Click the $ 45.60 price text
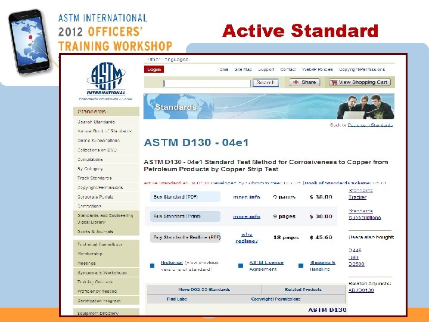Viewport: 429px width, 322px height. click(x=321, y=237)
